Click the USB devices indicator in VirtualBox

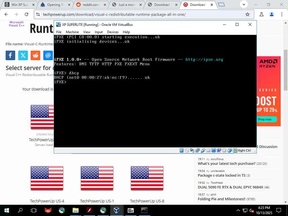pyautogui.click(x=203, y=150)
